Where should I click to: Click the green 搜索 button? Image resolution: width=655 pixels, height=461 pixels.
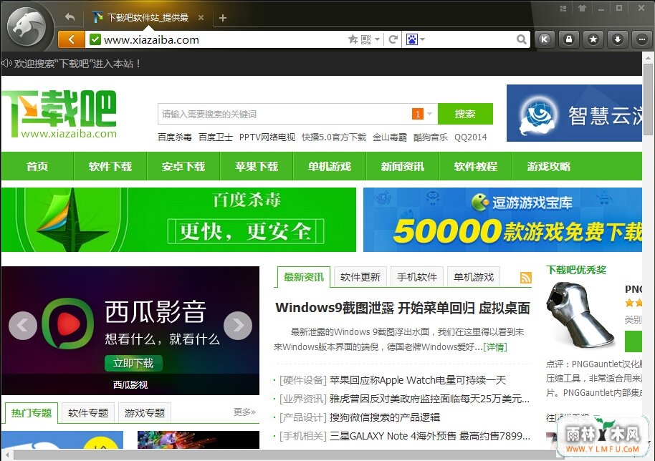coord(465,114)
